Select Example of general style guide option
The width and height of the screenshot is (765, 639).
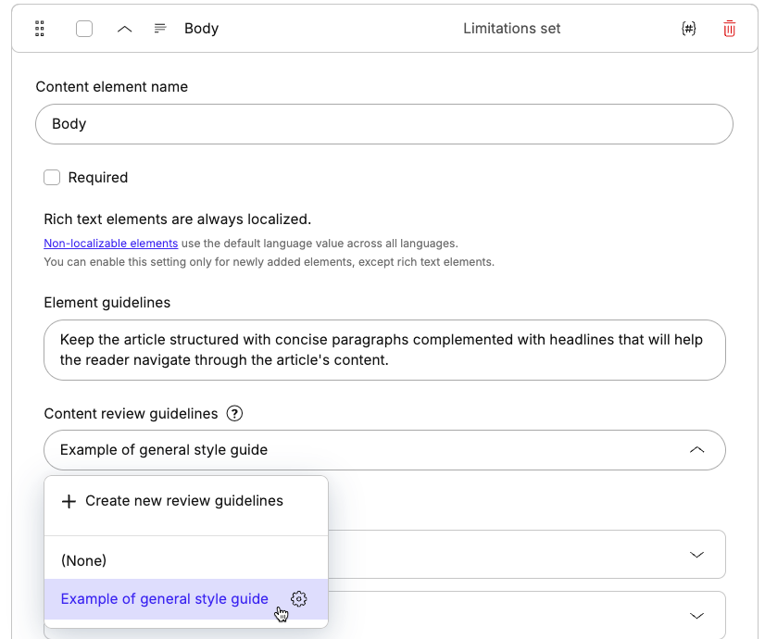pos(164,599)
